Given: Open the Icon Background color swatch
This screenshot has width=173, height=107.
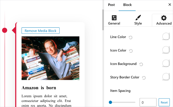Looking at the screenshot, I should [x=166, y=63].
